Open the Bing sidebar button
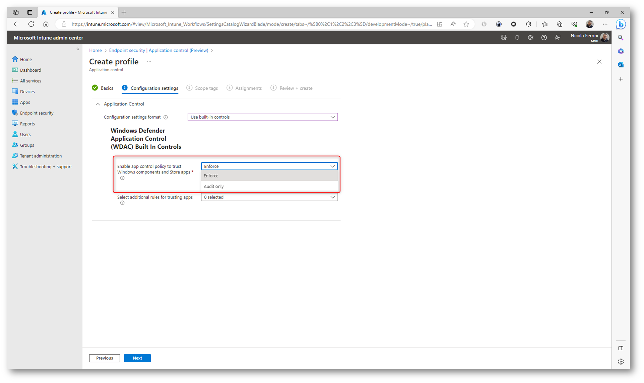 621,24
